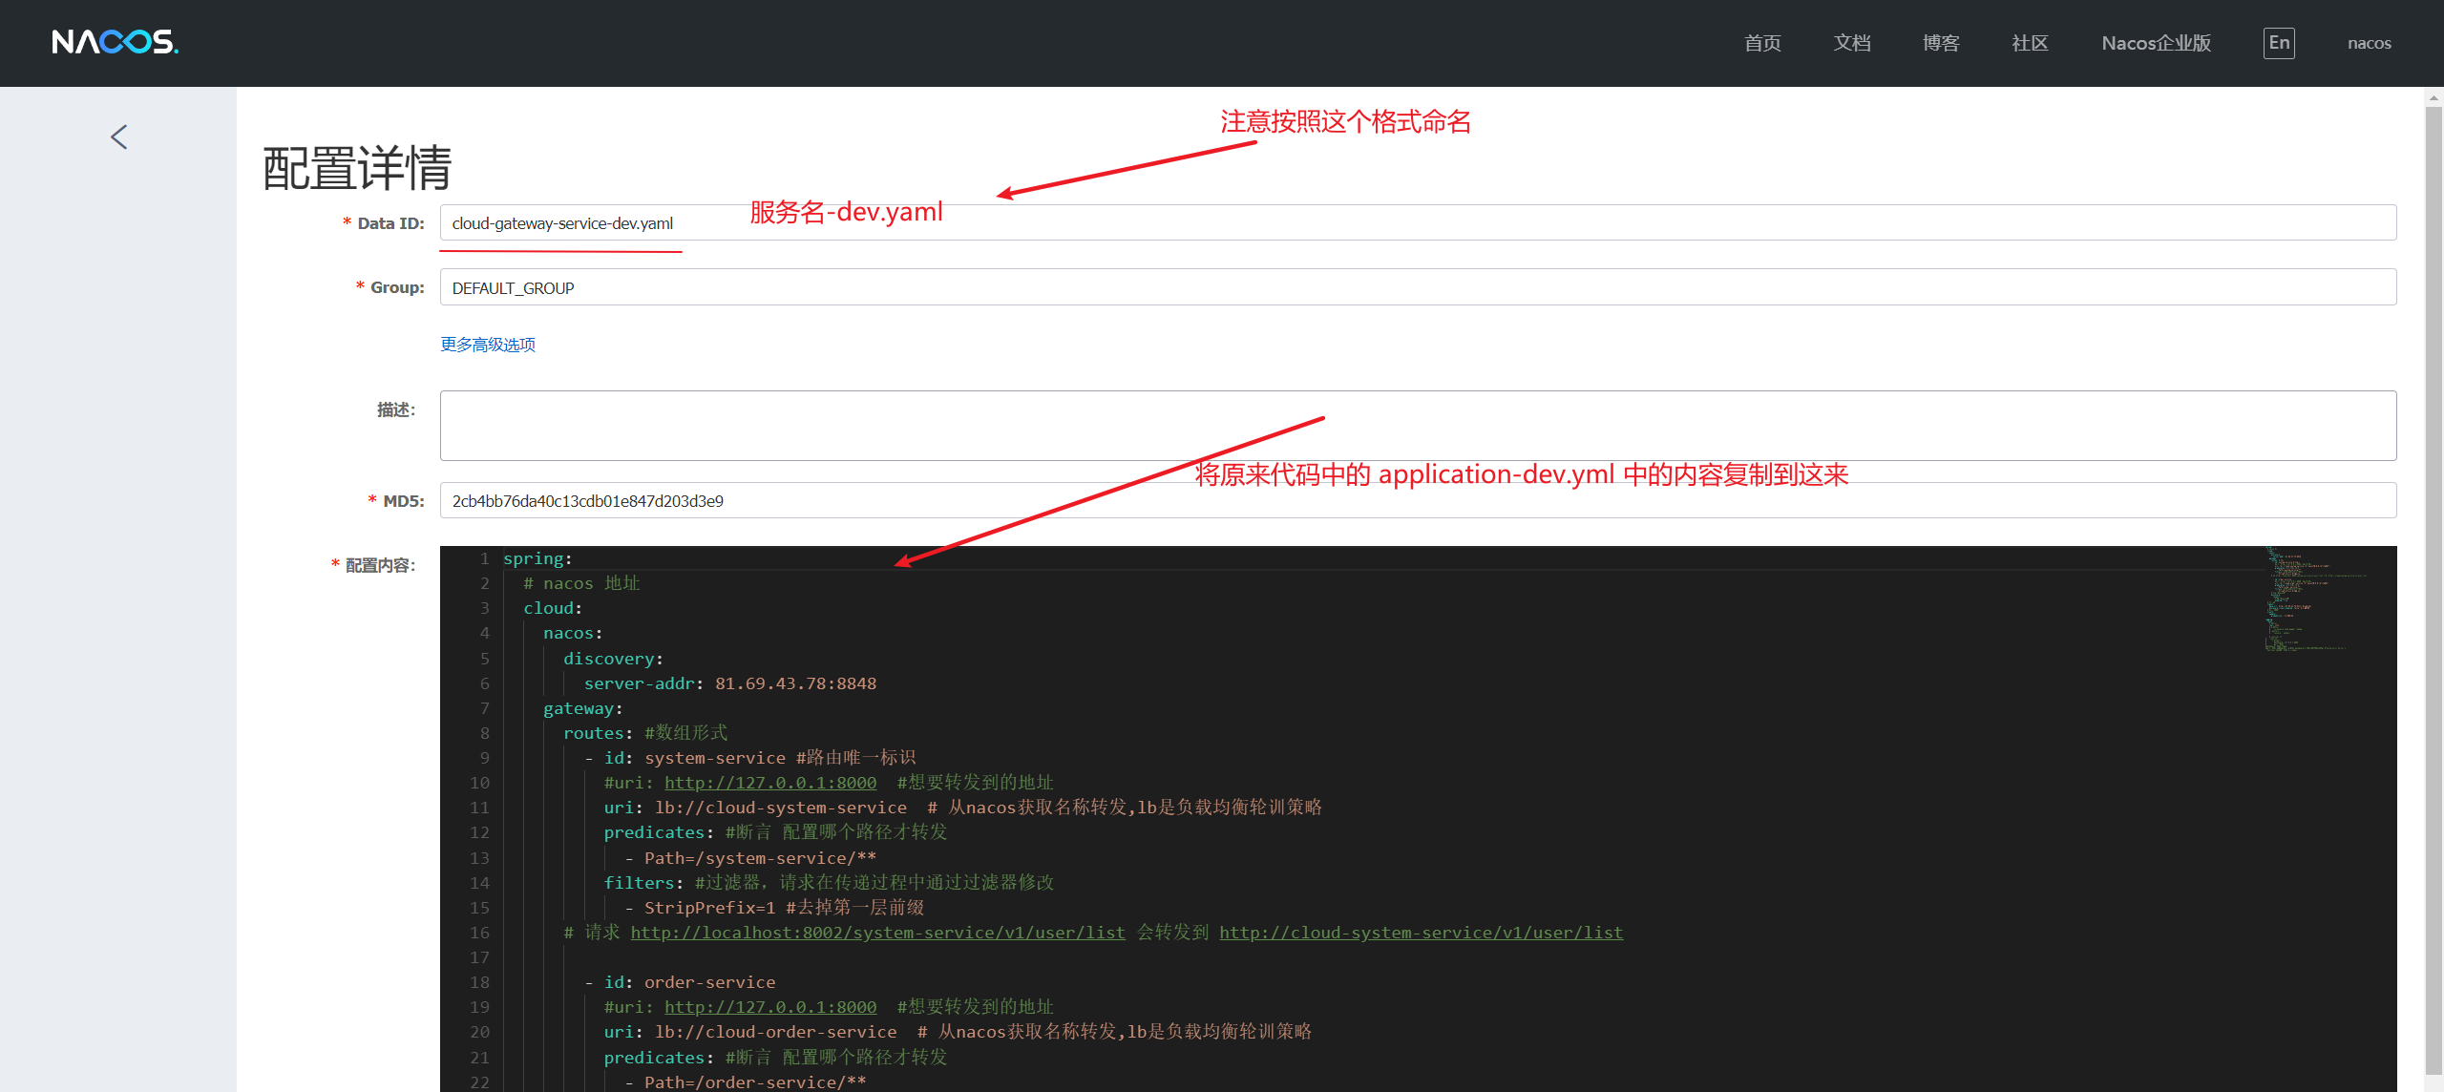The height and width of the screenshot is (1092, 2444).
Task: Click the scrollbar up arrow
Action: 2433,96
